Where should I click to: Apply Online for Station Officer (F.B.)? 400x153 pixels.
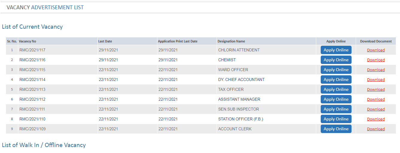pos(336,119)
